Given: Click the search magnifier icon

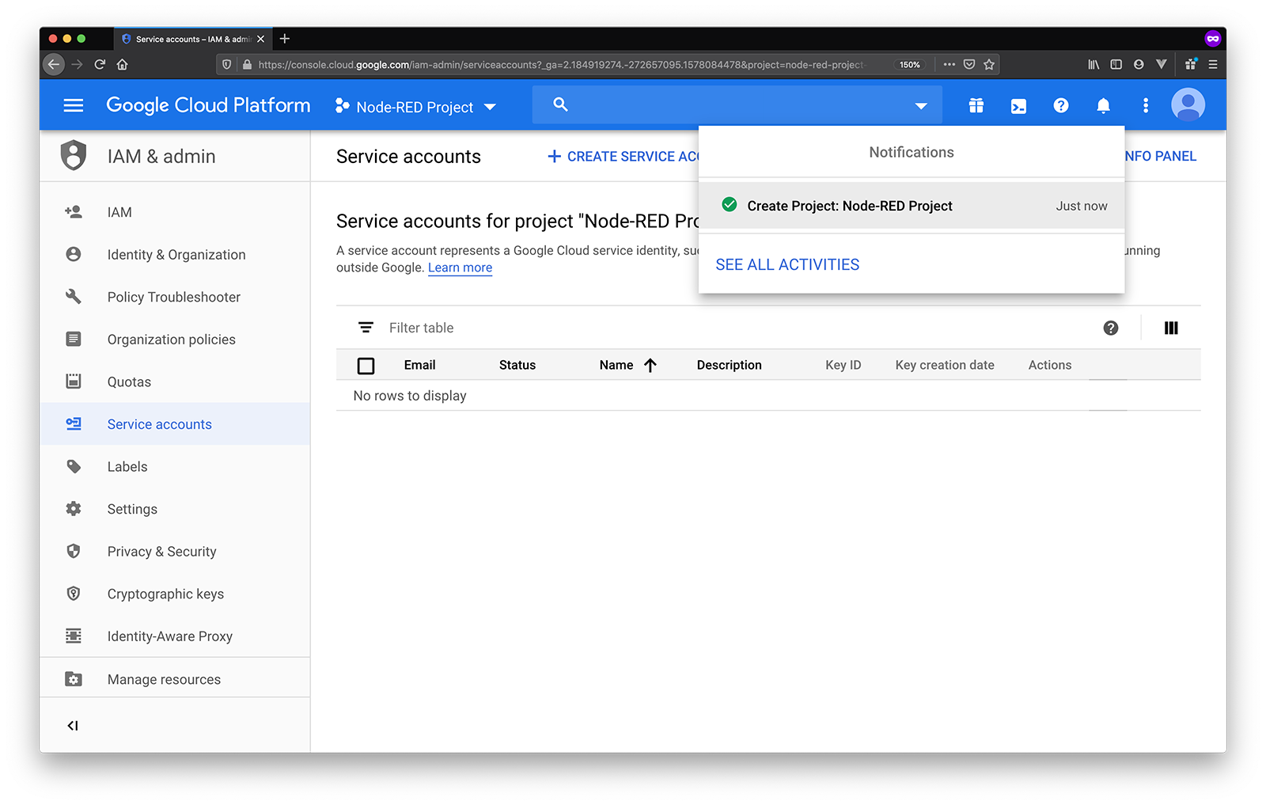Looking at the screenshot, I should (560, 104).
